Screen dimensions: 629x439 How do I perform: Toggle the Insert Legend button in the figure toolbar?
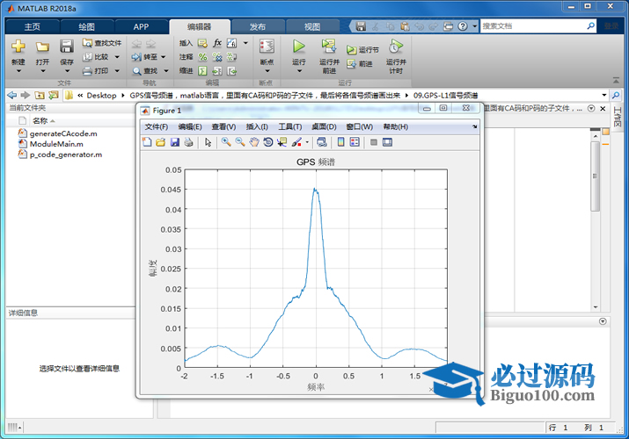pyautogui.click(x=355, y=142)
